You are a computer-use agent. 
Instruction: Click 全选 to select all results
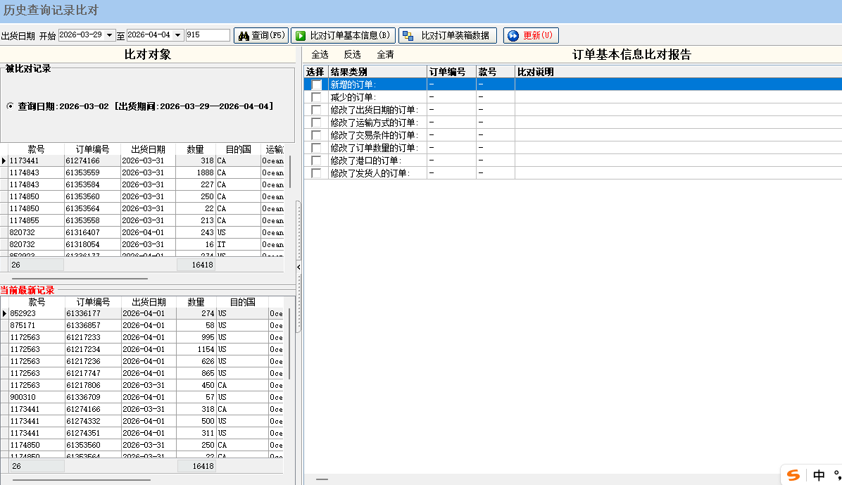(x=320, y=55)
